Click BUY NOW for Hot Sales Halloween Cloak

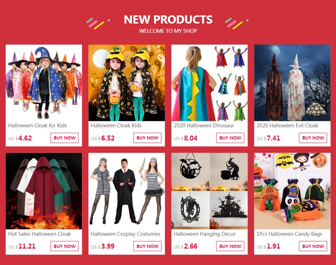pos(64,246)
